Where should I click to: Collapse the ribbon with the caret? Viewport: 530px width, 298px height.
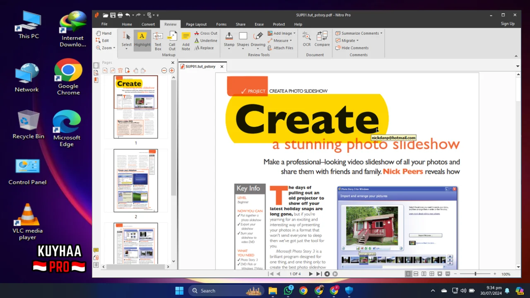click(x=516, y=56)
